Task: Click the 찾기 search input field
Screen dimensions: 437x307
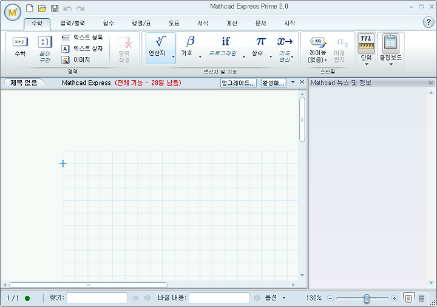Action: pos(97,298)
